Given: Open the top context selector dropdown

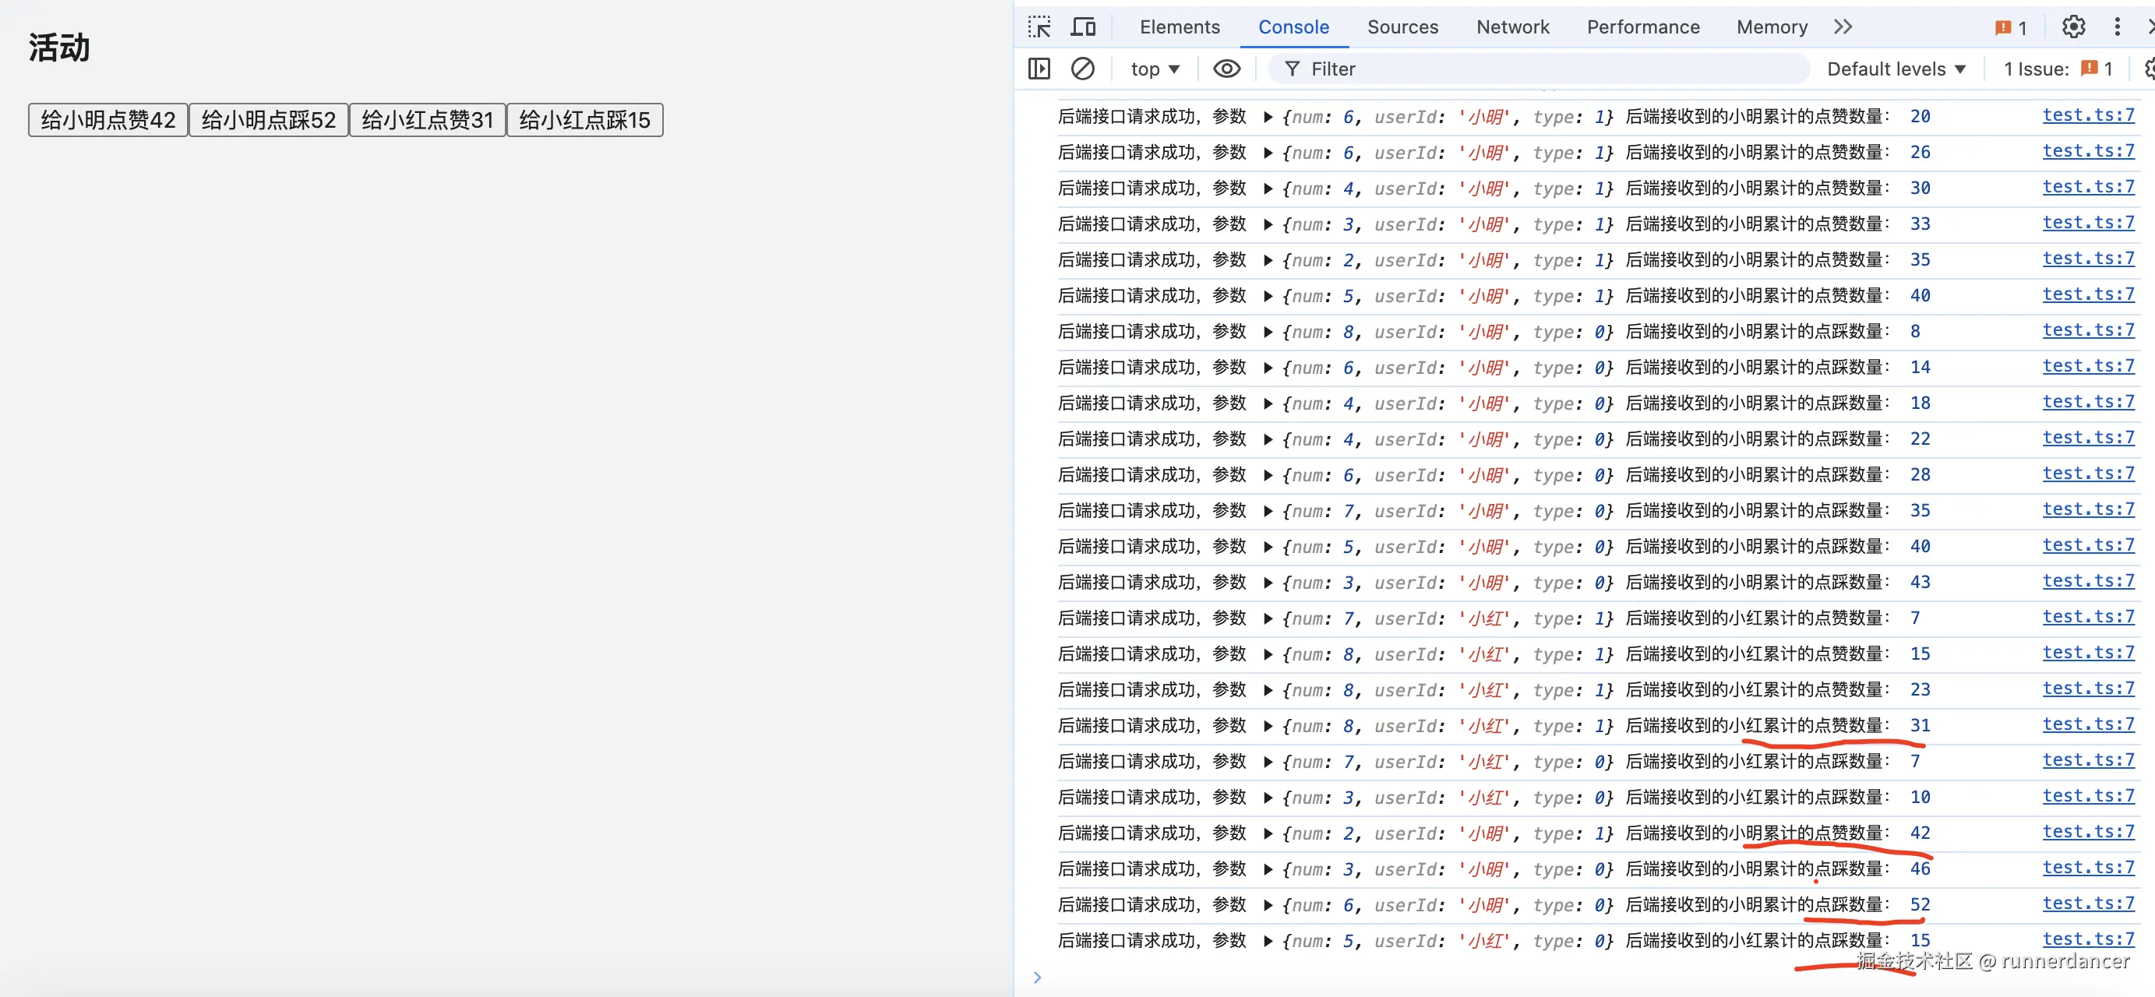Looking at the screenshot, I should pyautogui.click(x=1155, y=69).
